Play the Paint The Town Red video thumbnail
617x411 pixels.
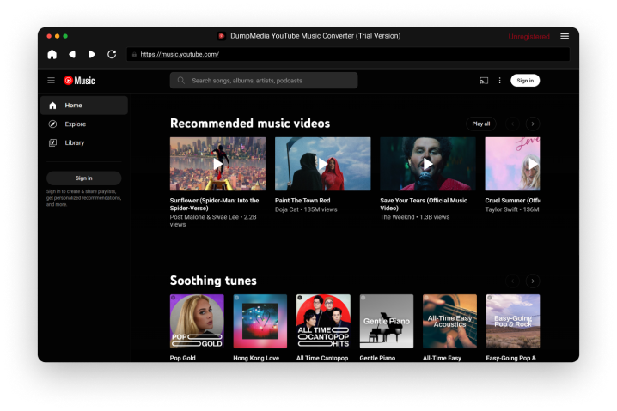[322, 164]
